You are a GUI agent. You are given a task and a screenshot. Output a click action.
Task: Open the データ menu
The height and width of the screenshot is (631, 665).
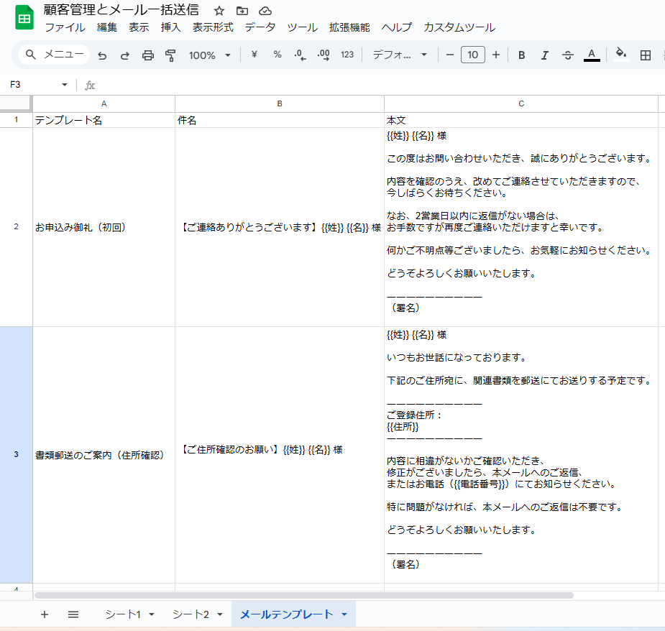260,27
